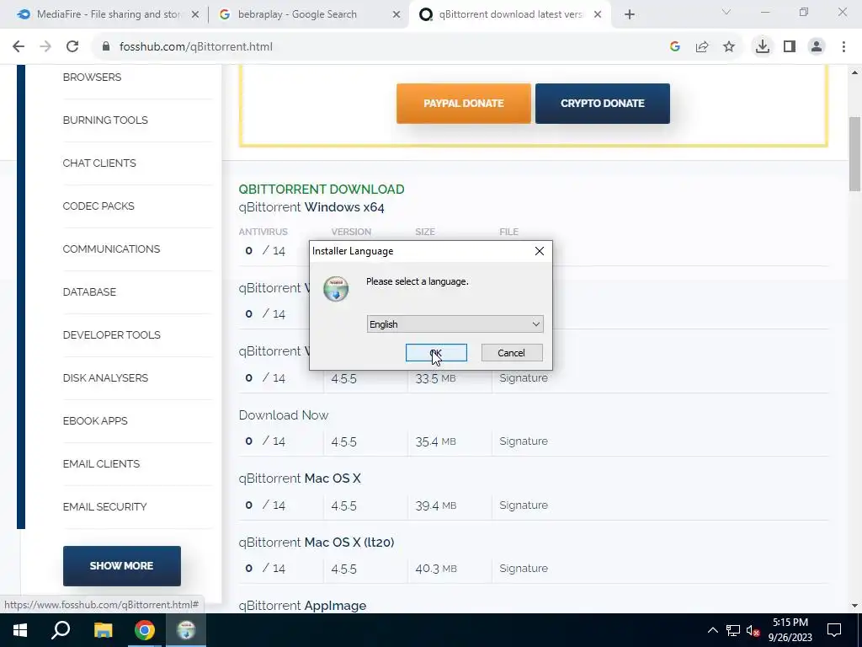
Task: Click the installer icon in taskbar
Action: 186,630
